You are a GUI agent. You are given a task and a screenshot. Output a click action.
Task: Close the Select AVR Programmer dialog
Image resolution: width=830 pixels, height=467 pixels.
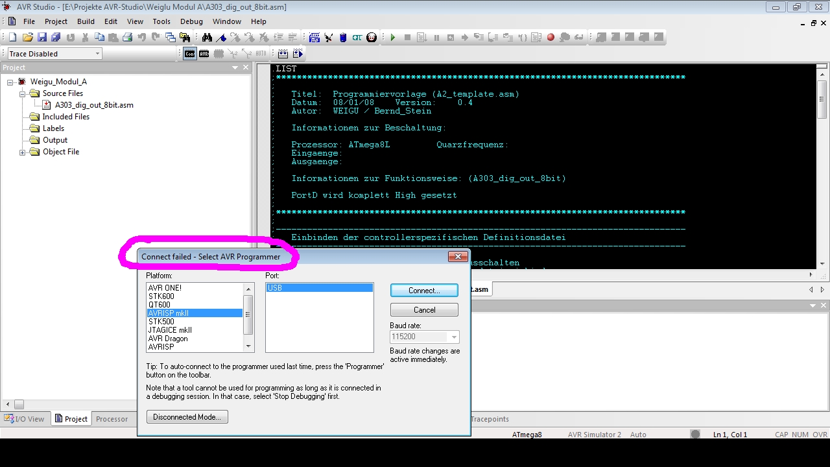(458, 257)
